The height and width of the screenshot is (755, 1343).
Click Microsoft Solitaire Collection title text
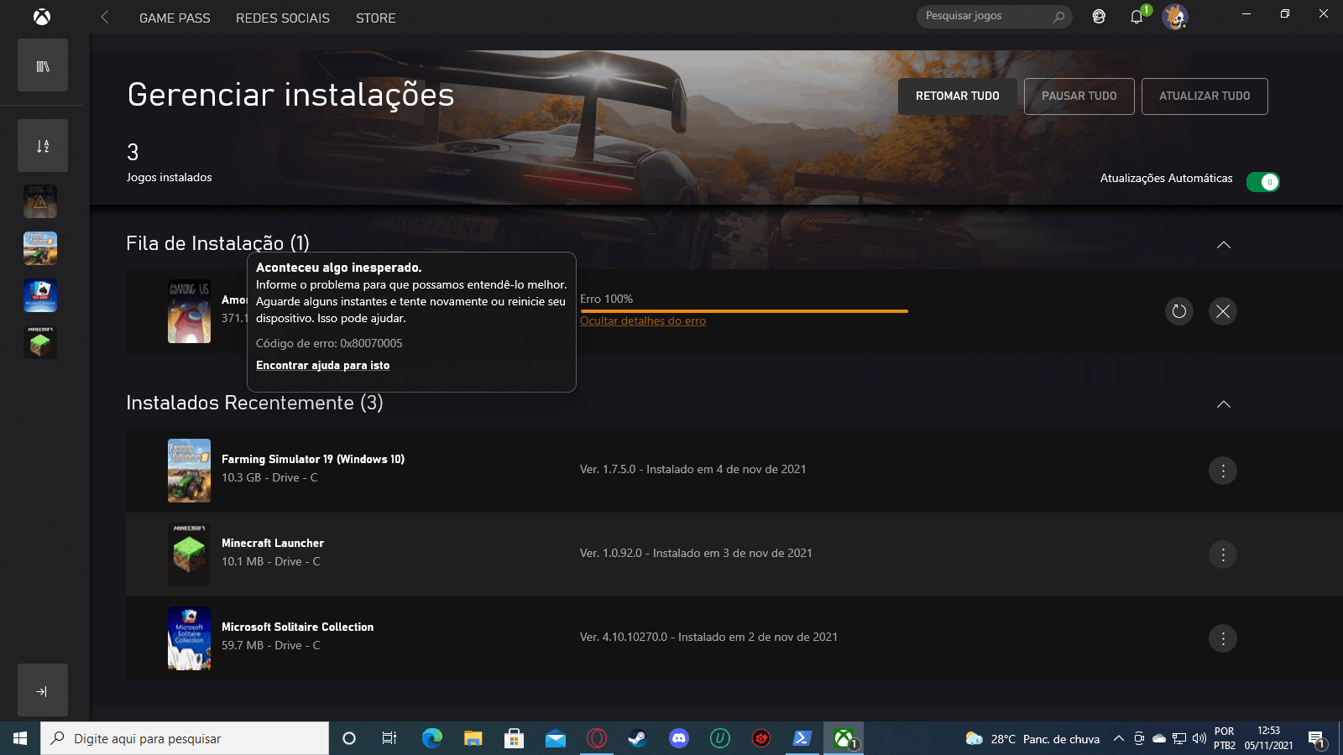298,627
